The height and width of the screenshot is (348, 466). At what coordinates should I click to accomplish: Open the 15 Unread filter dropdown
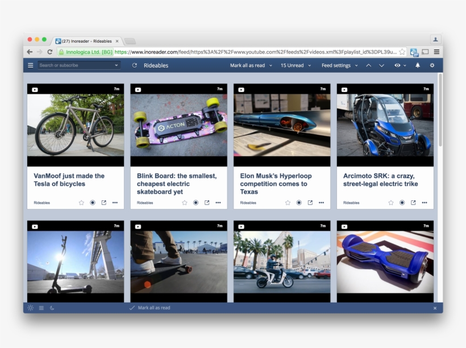(296, 65)
